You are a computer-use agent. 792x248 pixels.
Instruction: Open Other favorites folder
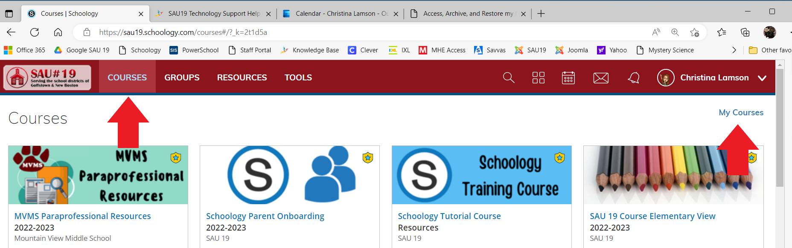pos(770,50)
